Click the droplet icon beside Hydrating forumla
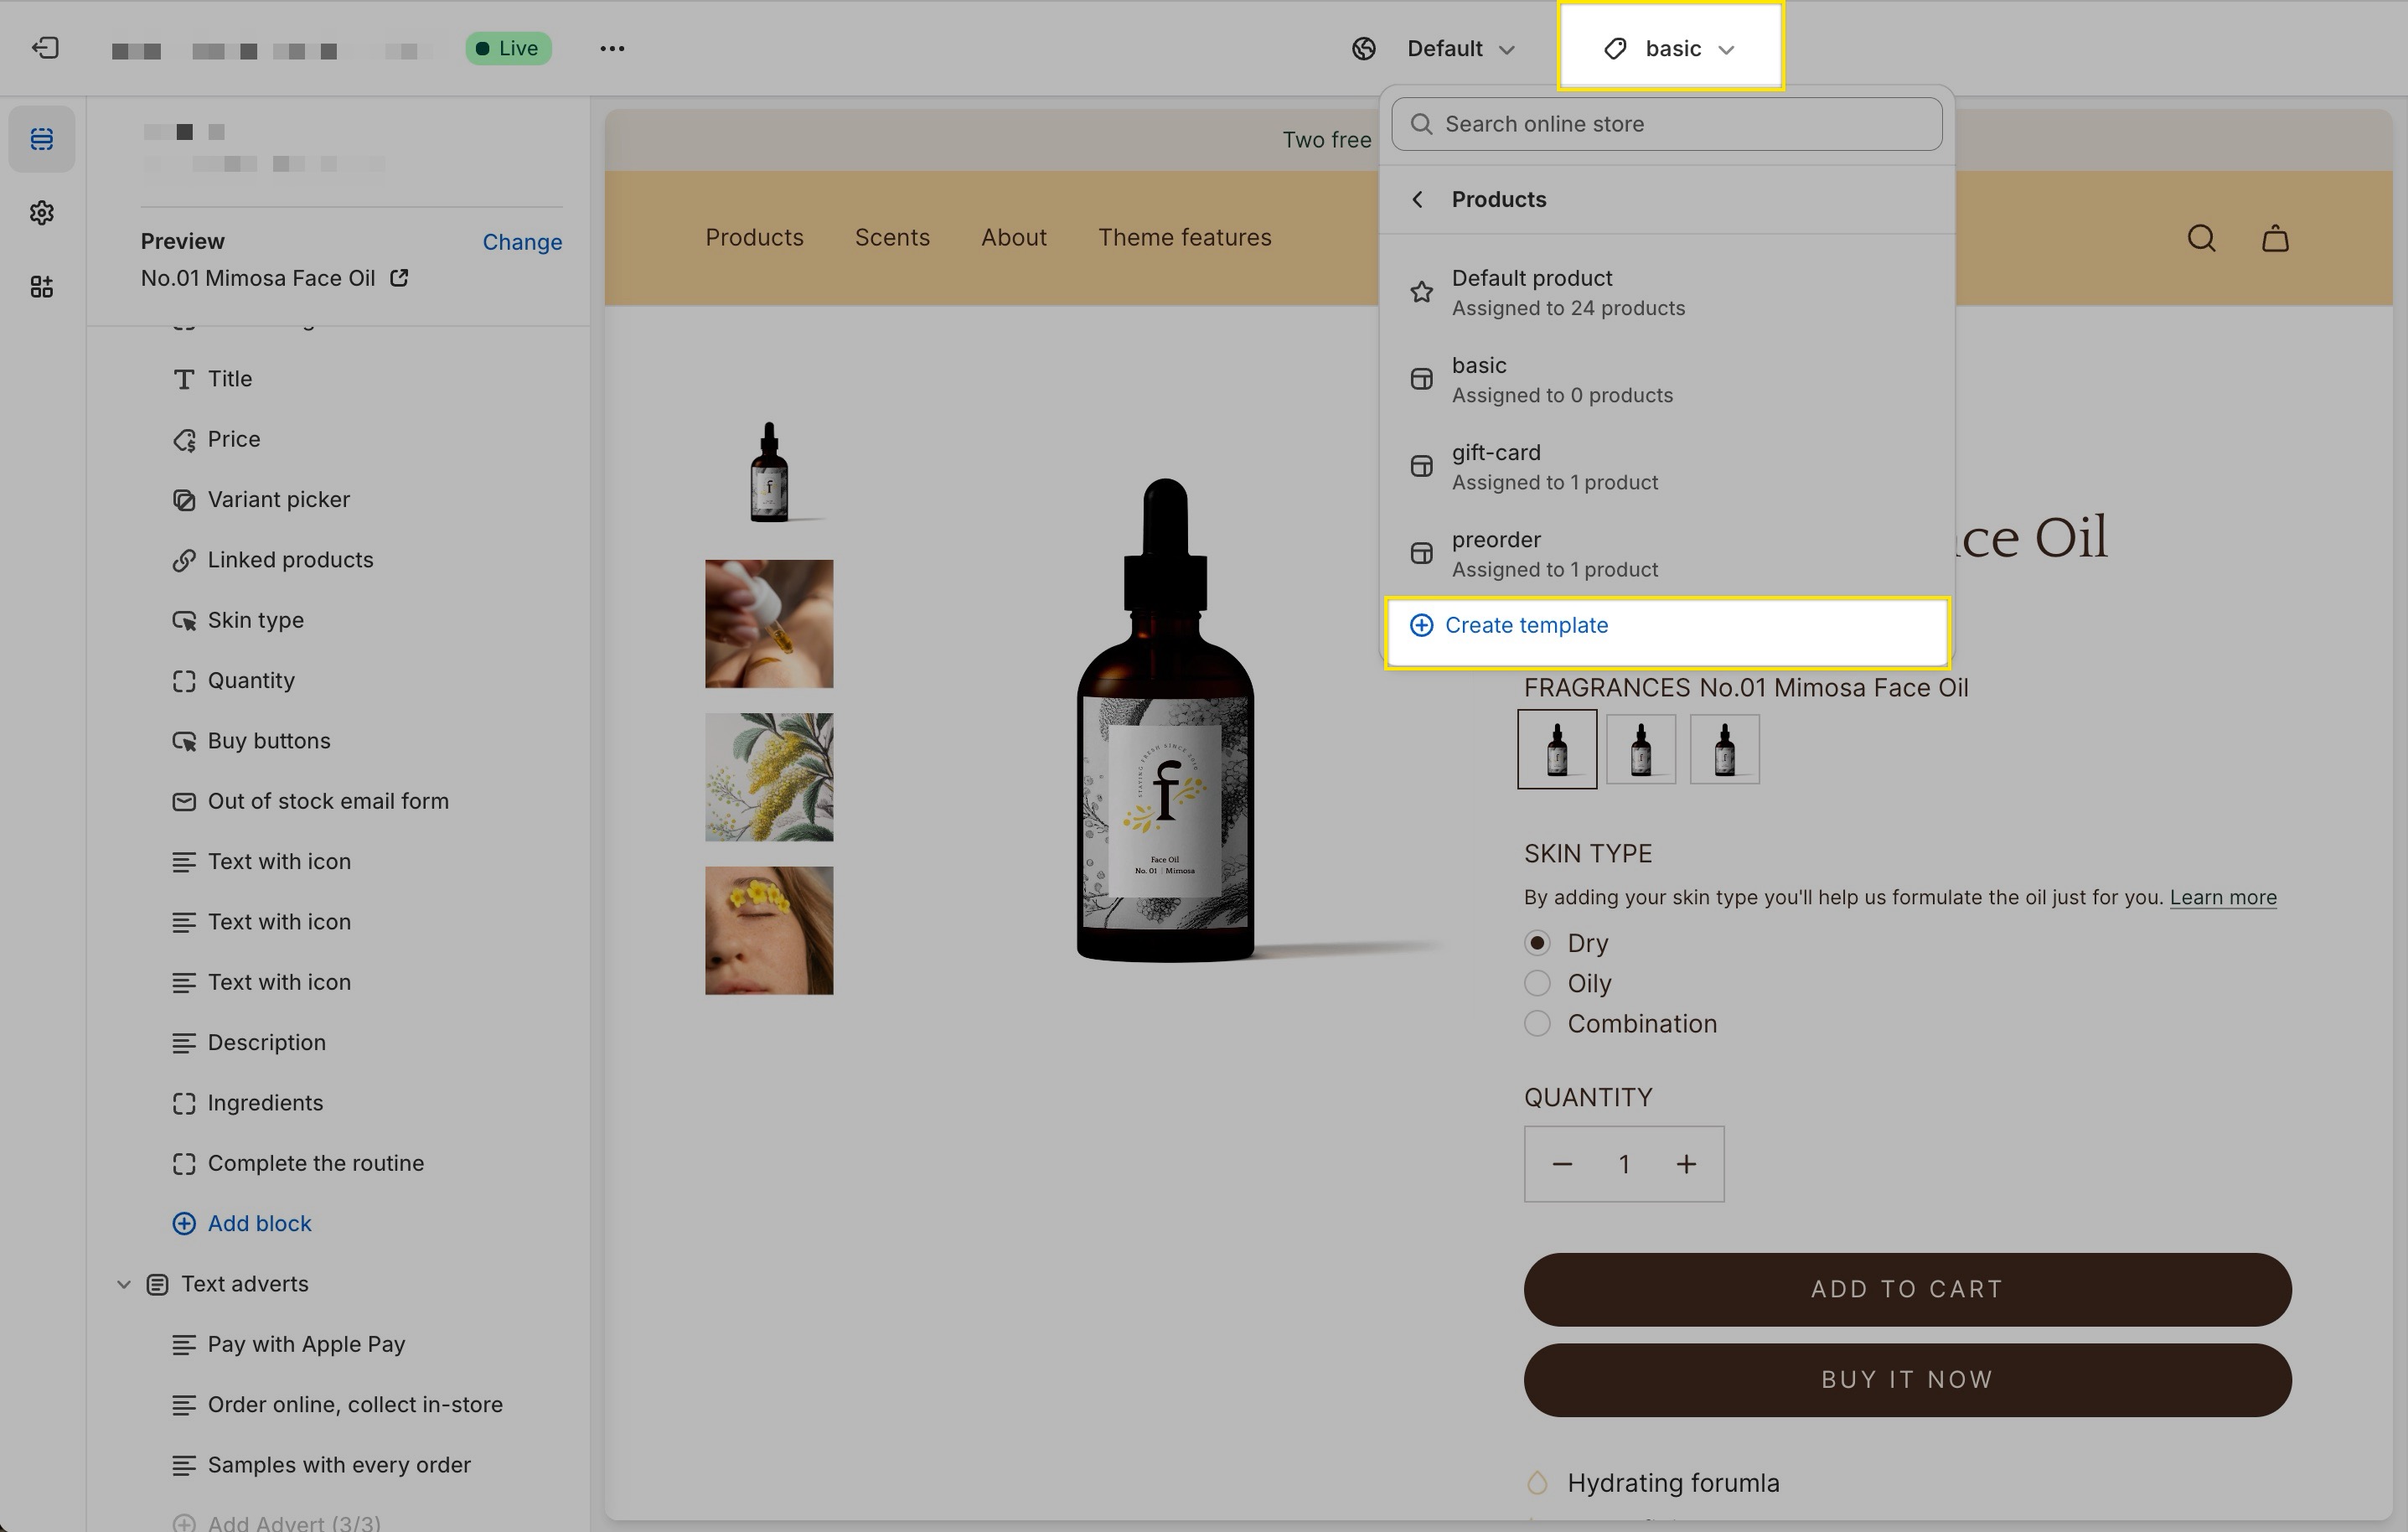Screen dimensions: 2408x1532 [1538, 1483]
